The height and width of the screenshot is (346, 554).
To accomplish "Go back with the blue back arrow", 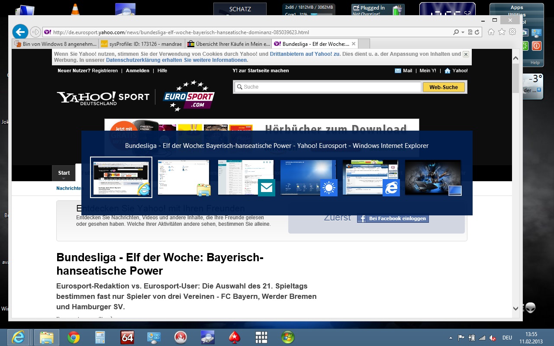I will point(20,32).
